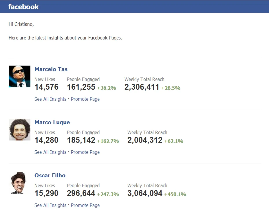Click Marcelo Tas 'New Likes' label
This screenshot has height=211, width=269.
coord(45,79)
